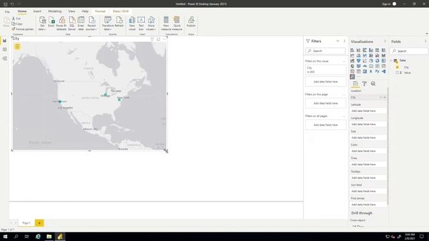The image size is (429, 241).
Task: Open the City dropdown in the Location well
Action: click(381, 97)
